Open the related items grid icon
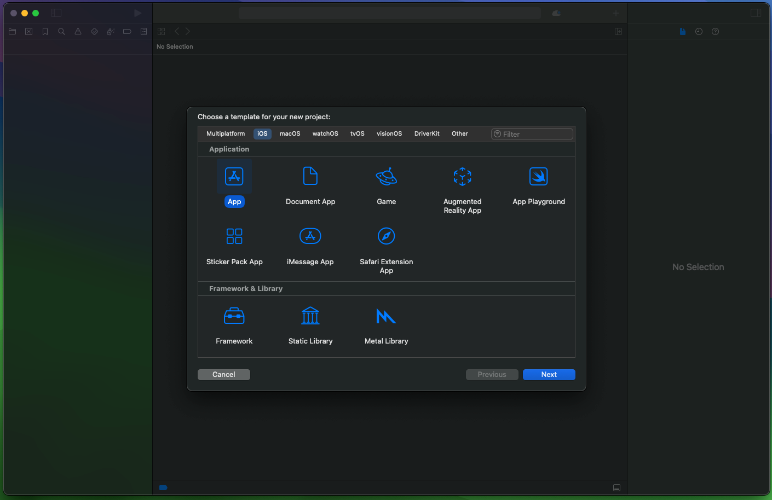Image resolution: width=772 pixels, height=500 pixels. tap(161, 32)
